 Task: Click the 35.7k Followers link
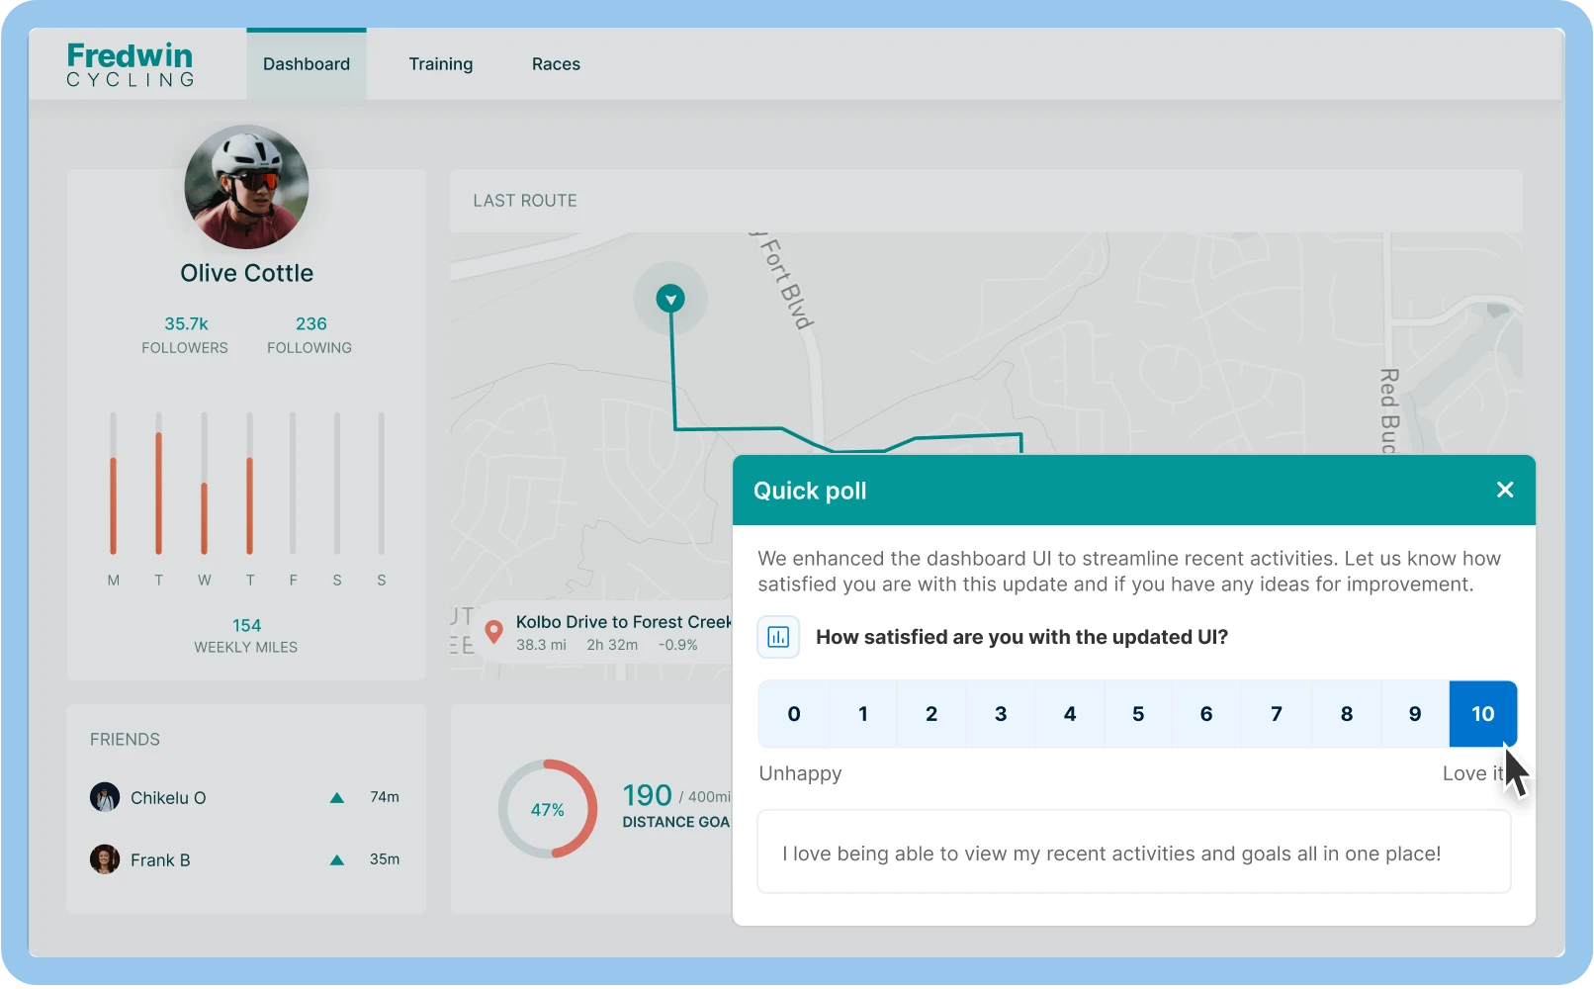coord(184,334)
